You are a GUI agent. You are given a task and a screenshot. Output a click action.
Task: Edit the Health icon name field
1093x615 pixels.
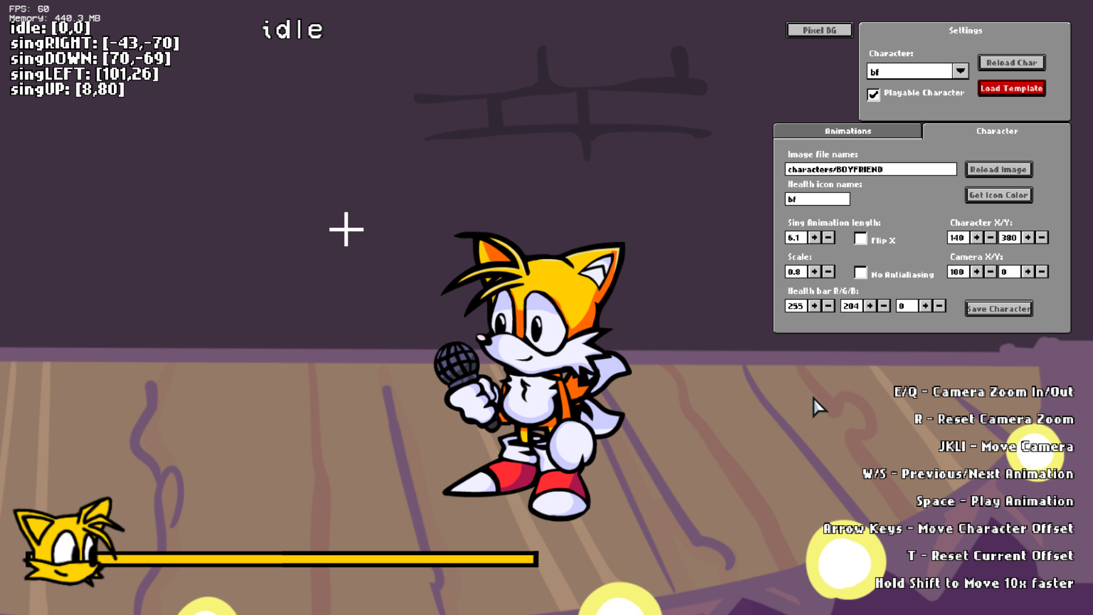(x=817, y=199)
